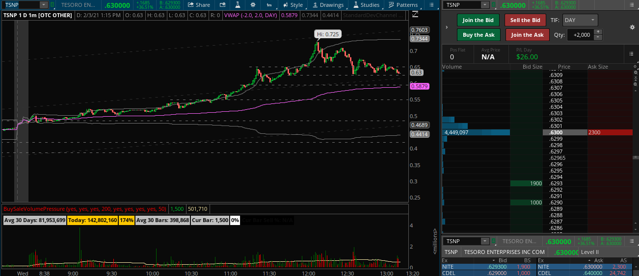This screenshot has height=276, width=639.
Task: Click the VWAP study label
Action: (251, 15)
